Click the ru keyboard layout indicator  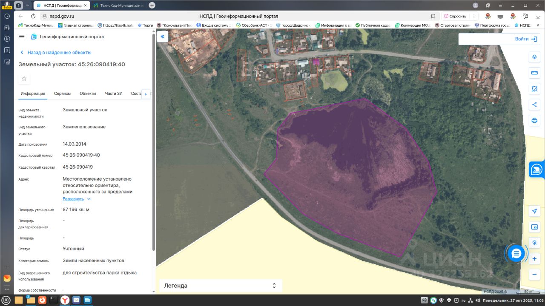[464, 300]
